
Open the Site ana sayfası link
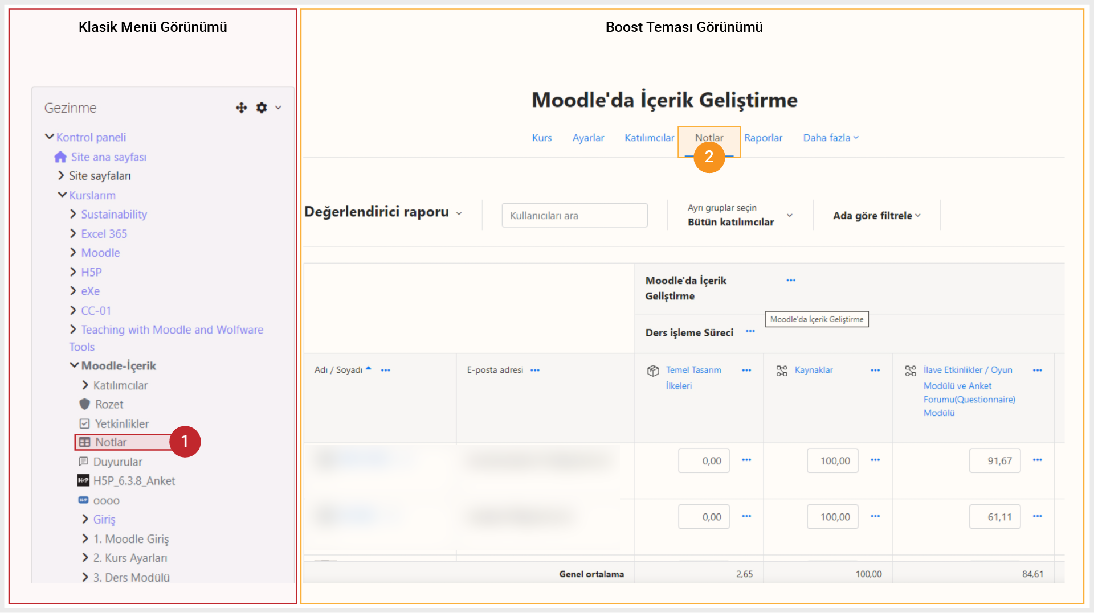tap(109, 157)
